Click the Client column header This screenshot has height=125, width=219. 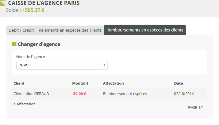(x=19, y=83)
